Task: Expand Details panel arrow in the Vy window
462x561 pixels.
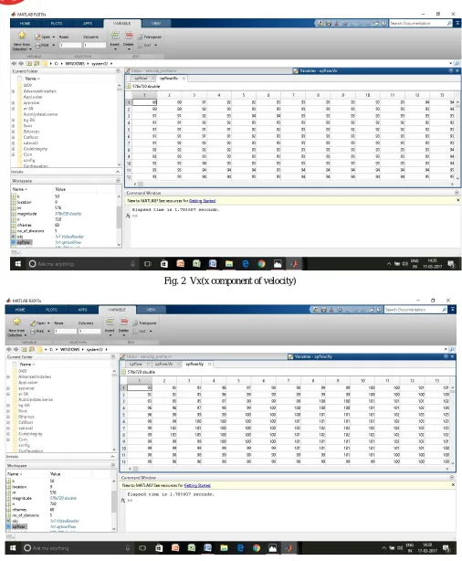Action: pos(112,457)
